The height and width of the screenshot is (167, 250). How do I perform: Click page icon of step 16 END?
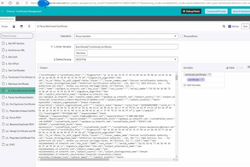3,144
